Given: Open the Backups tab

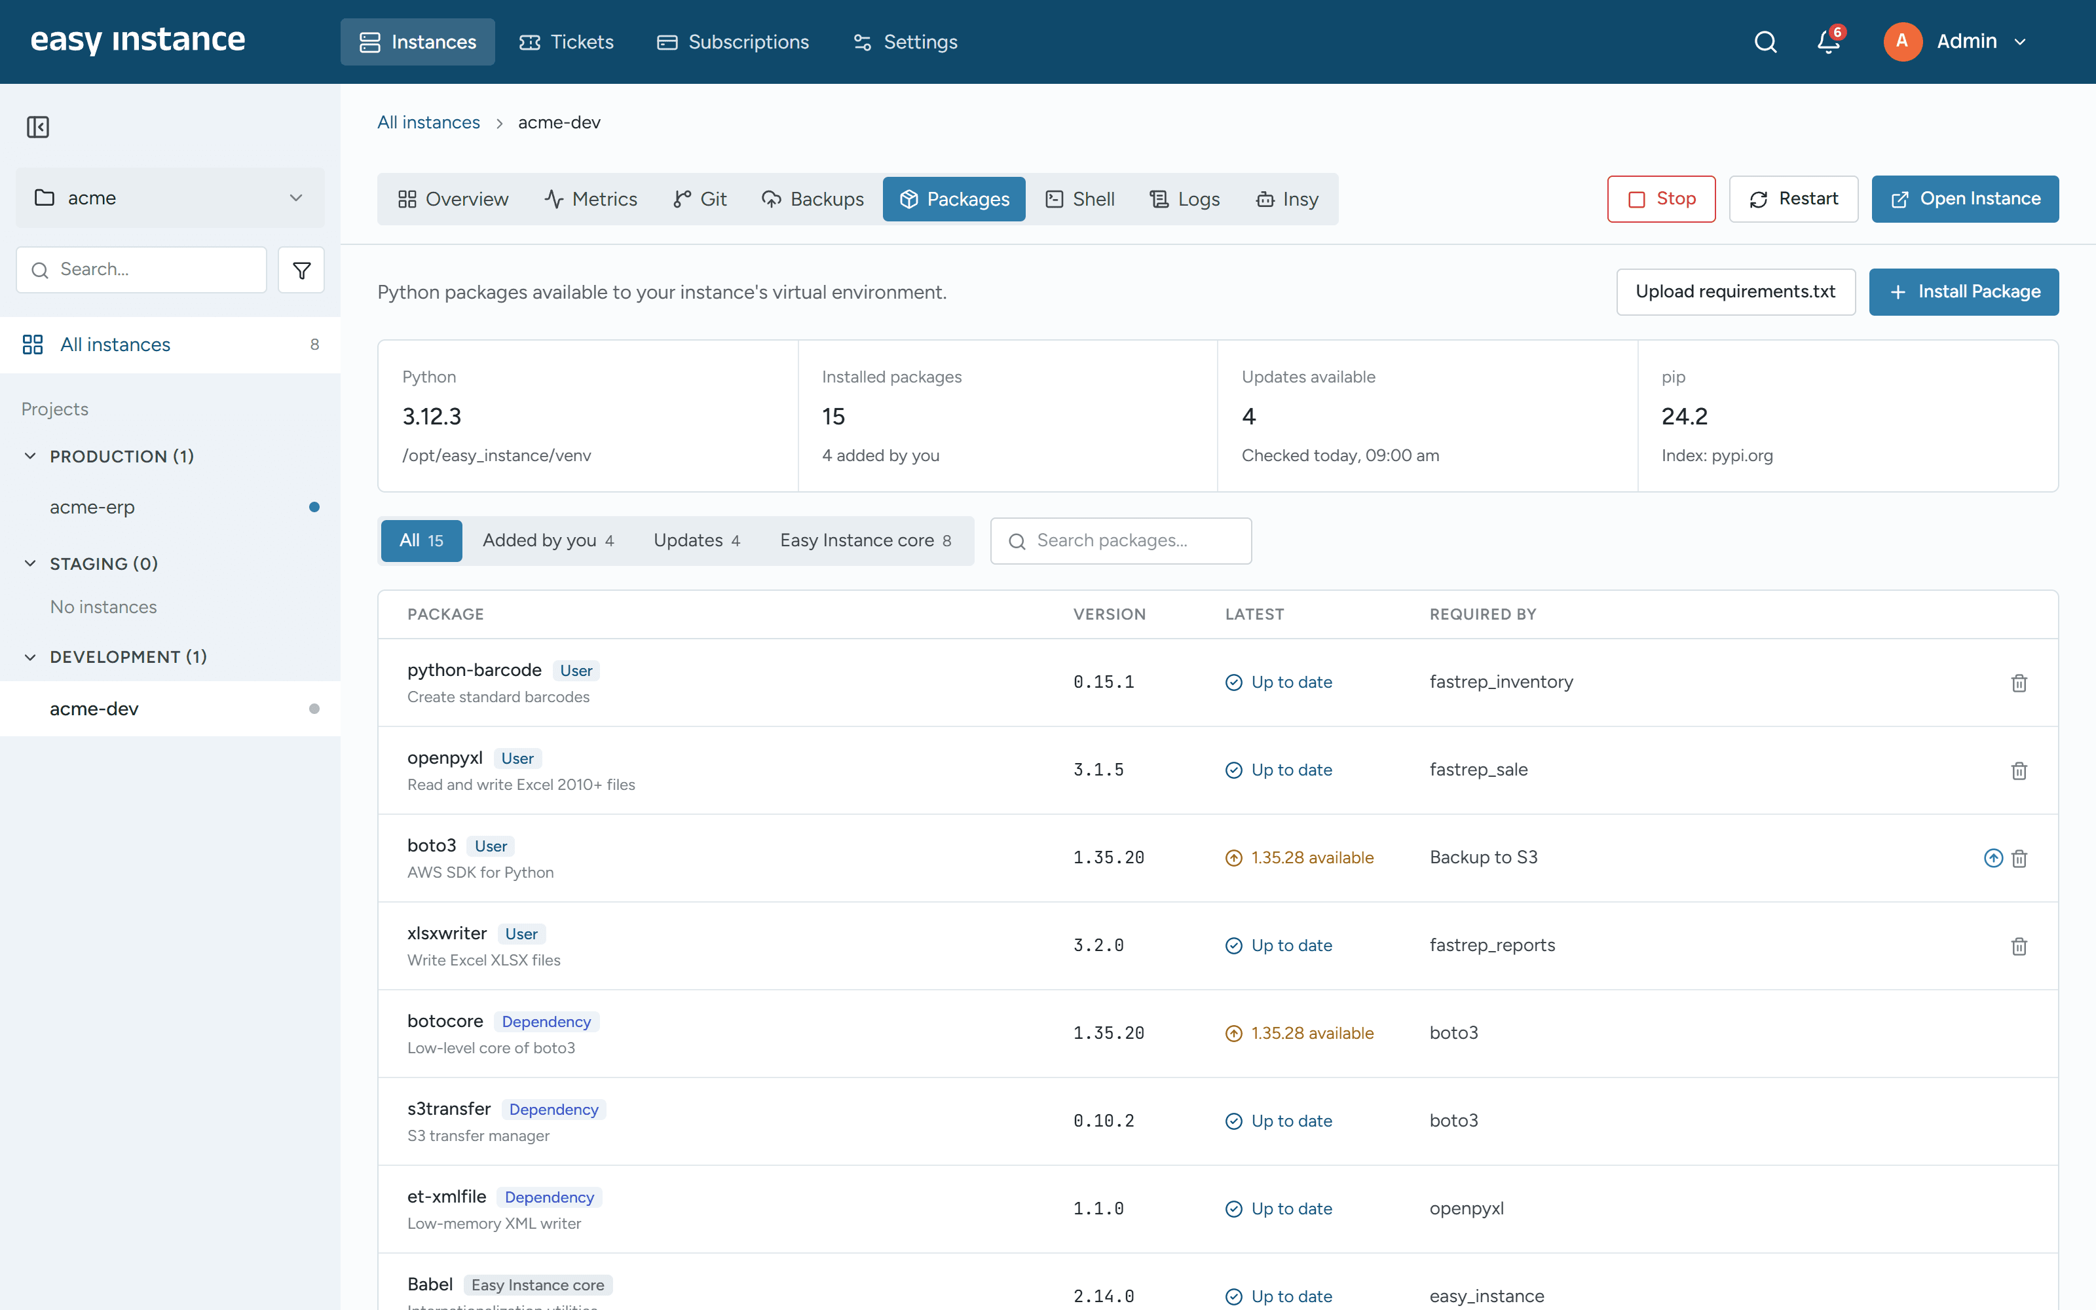Looking at the screenshot, I should 812,199.
